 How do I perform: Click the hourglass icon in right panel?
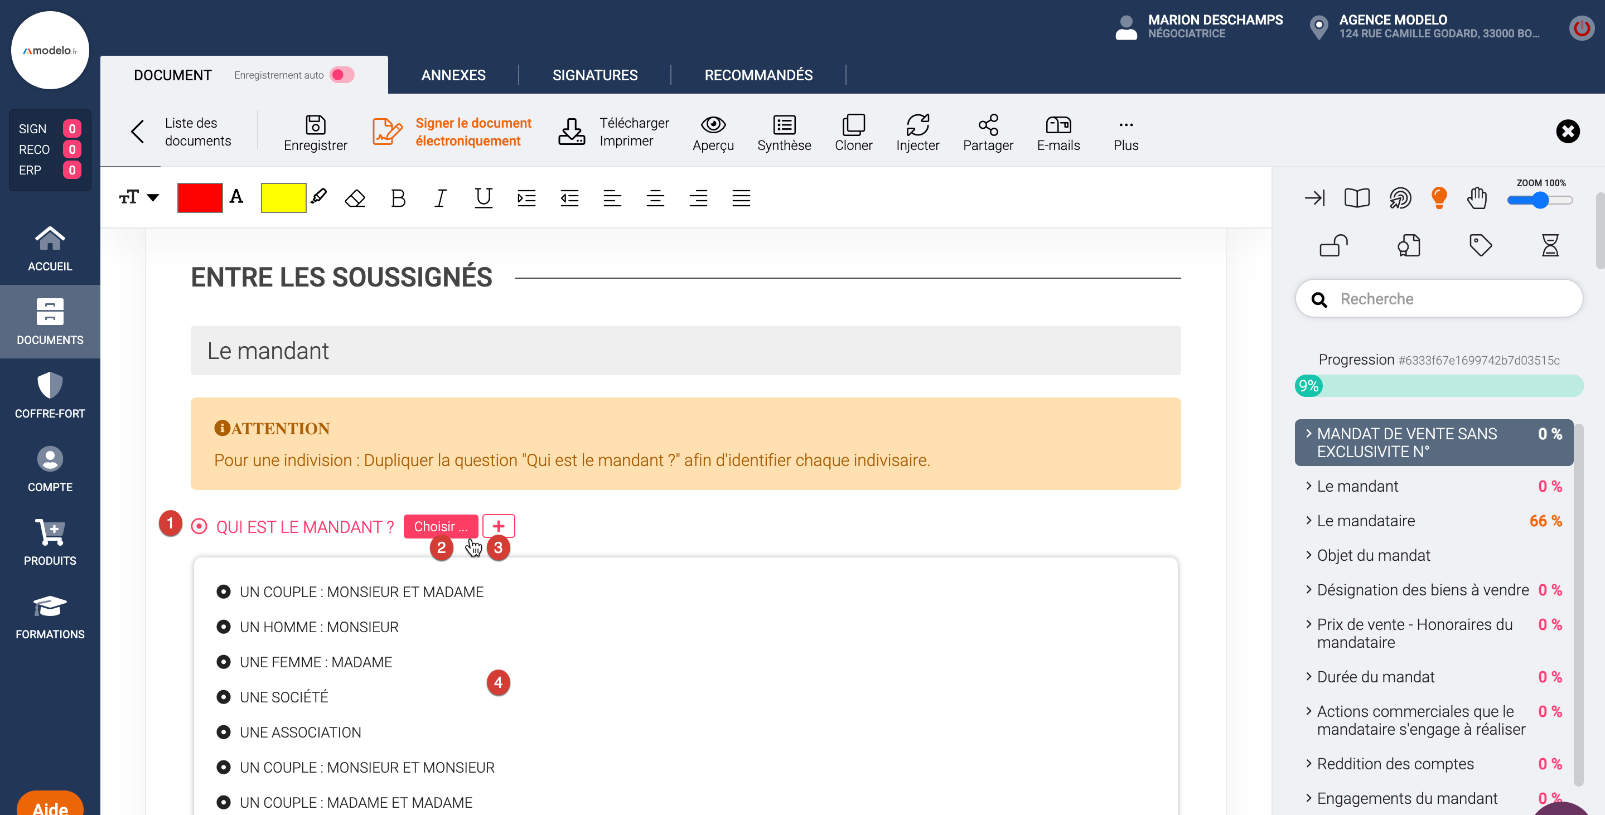(x=1550, y=245)
